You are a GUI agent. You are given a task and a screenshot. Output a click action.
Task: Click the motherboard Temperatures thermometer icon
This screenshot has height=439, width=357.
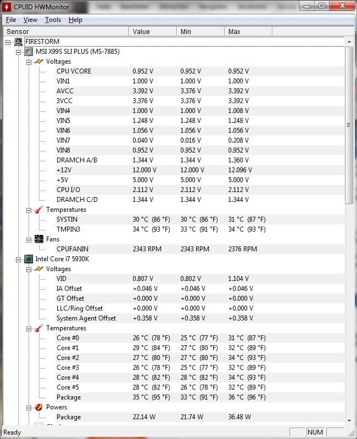pos(39,210)
